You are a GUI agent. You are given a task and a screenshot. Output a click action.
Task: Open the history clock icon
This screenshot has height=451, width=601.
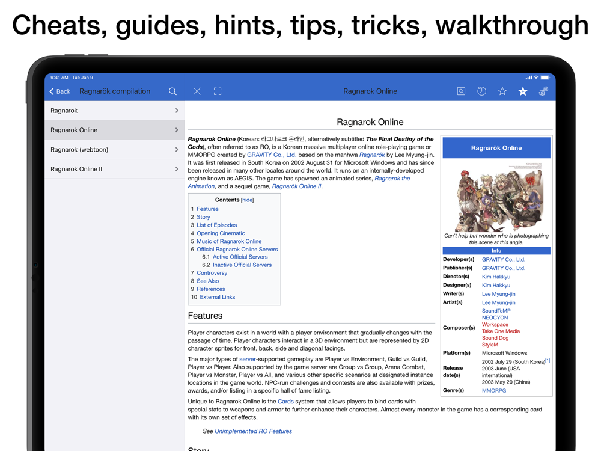(x=482, y=91)
